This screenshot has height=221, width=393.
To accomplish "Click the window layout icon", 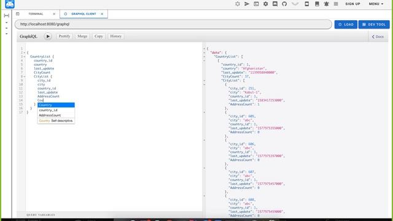I will coord(307,4).
